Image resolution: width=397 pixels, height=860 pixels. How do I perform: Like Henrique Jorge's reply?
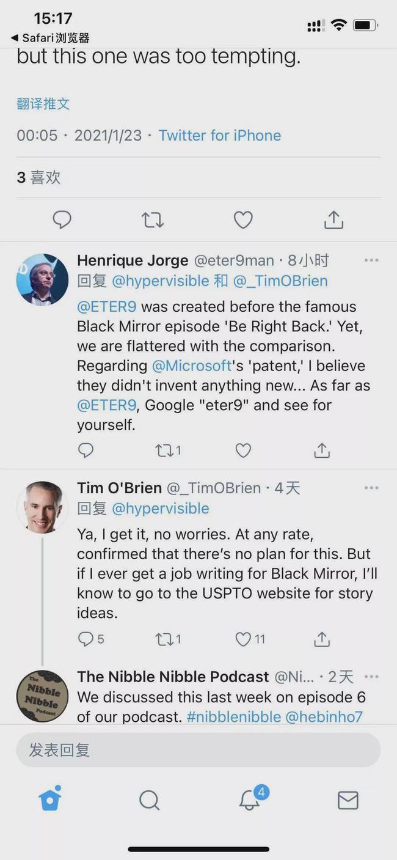[243, 450]
